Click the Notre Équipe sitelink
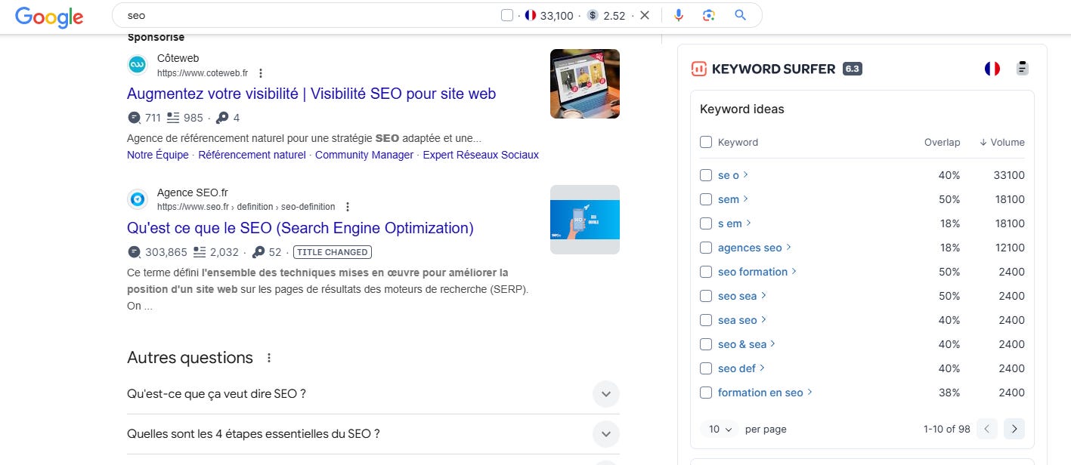Image resolution: width=1071 pixels, height=465 pixels. pyautogui.click(x=158, y=155)
